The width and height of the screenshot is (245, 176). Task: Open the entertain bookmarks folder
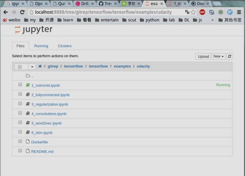coord(107,20)
